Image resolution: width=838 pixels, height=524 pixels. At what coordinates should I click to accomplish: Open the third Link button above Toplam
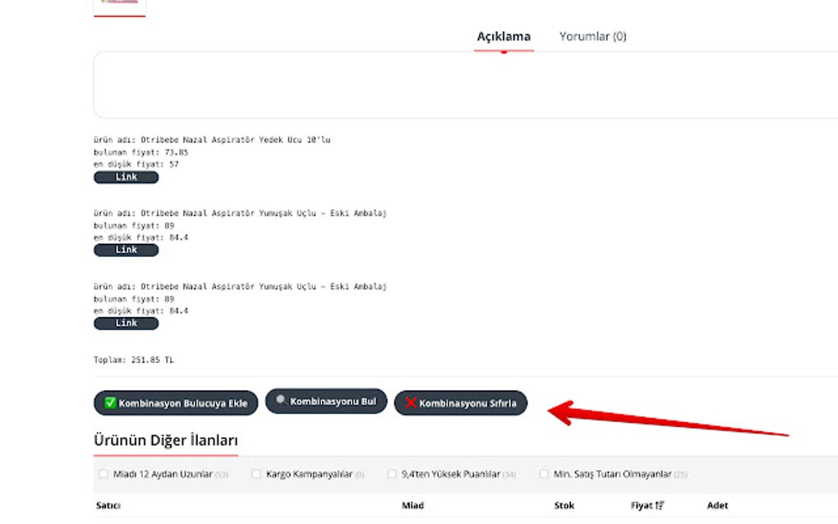tap(127, 323)
